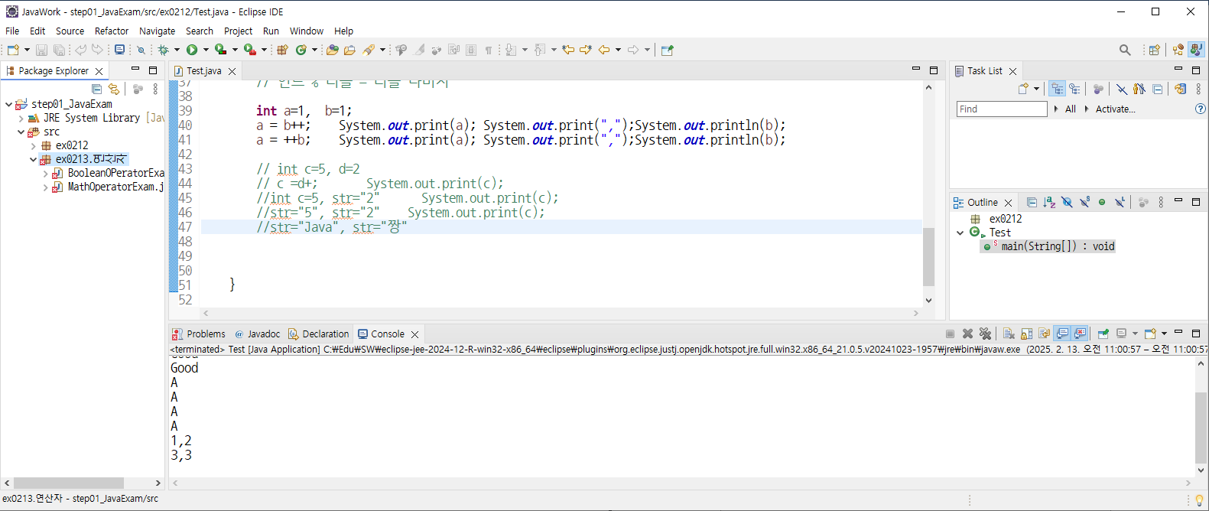Open the Navigate menu
The height and width of the screenshot is (511, 1209).
157,31
